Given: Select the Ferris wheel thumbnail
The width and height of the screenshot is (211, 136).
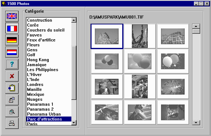Looking at the screenshot, I should [173, 86].
